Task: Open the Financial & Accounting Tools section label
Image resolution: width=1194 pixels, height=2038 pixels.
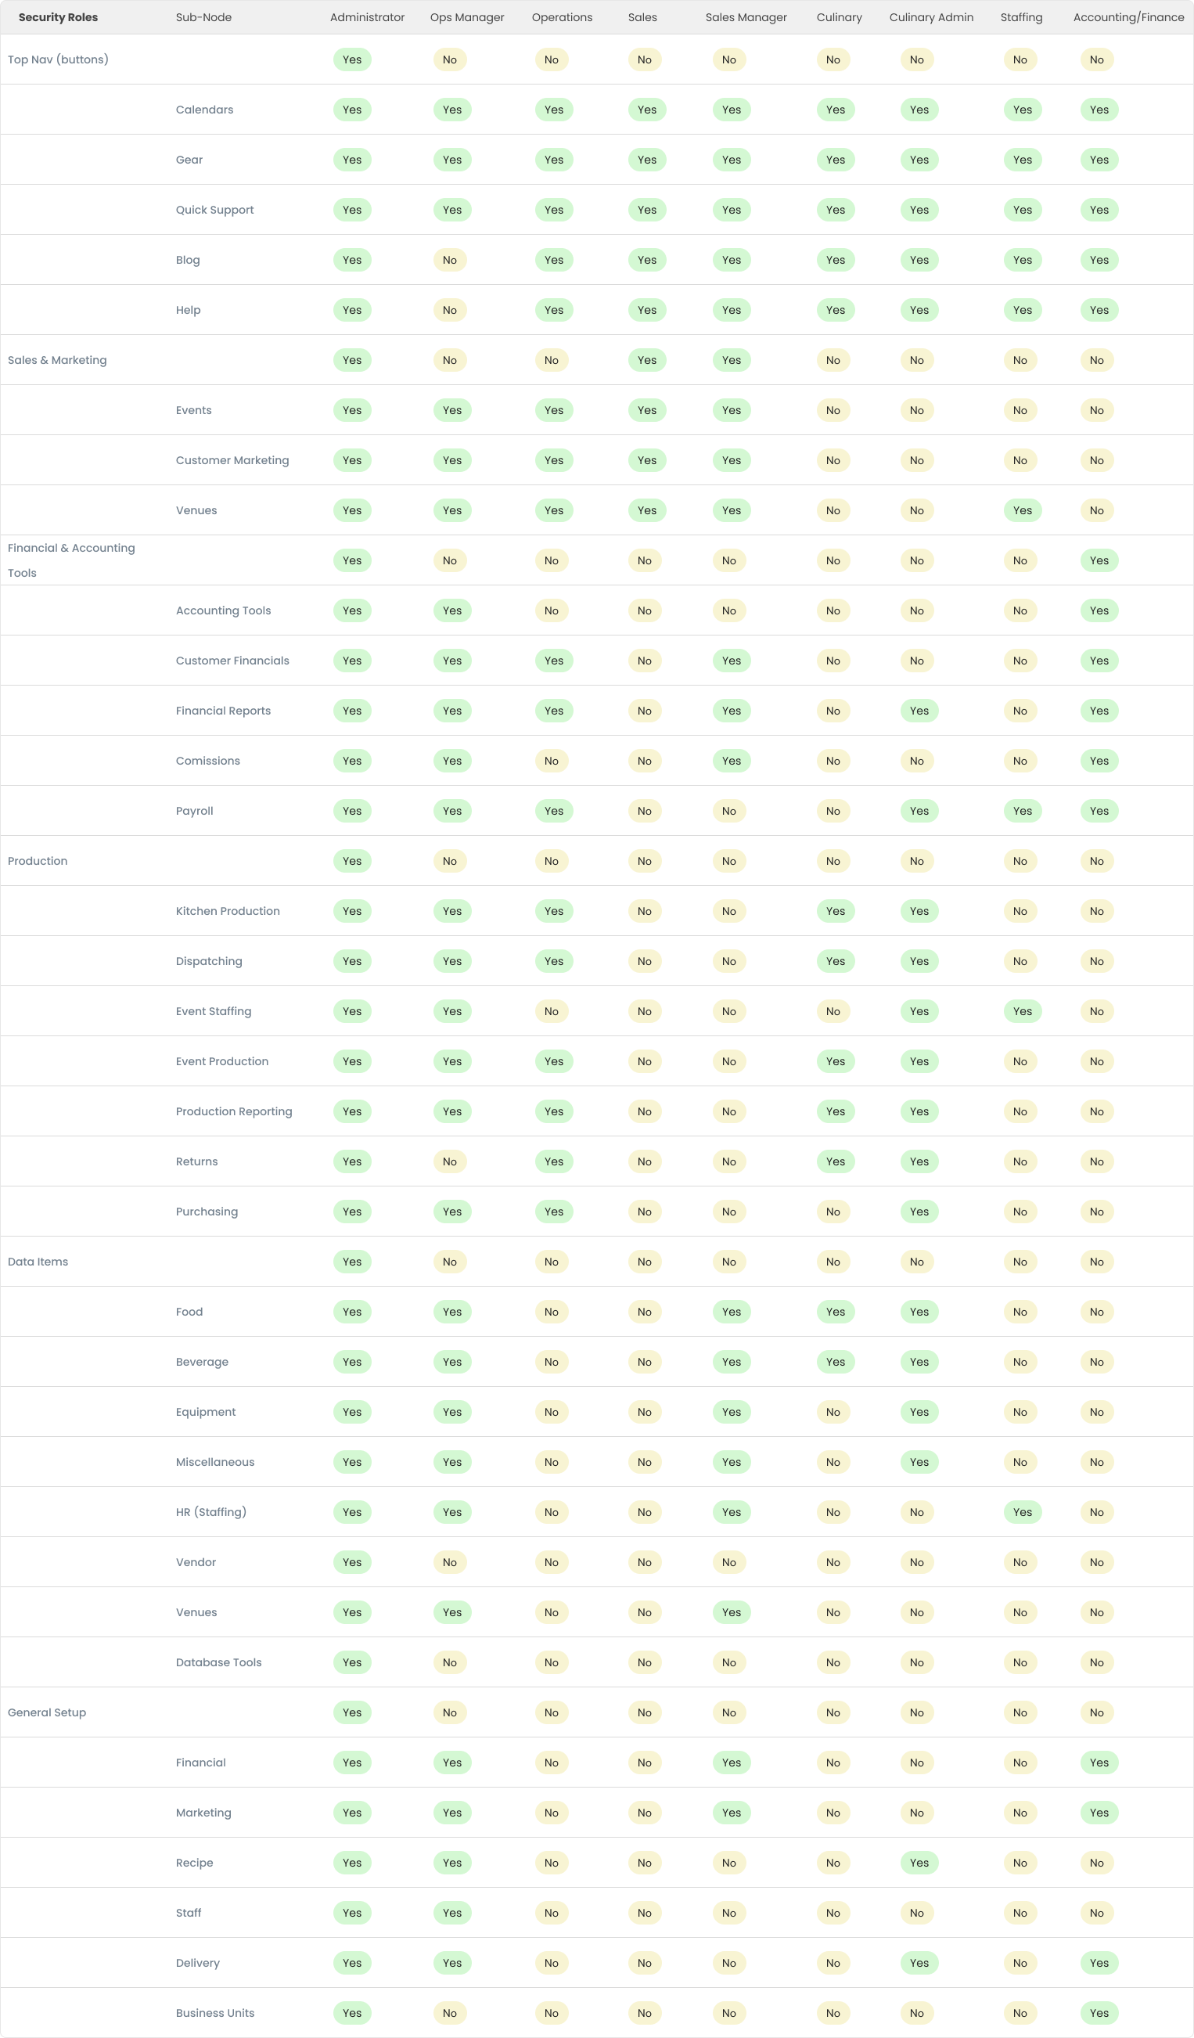Action: [x=71, y=560]
